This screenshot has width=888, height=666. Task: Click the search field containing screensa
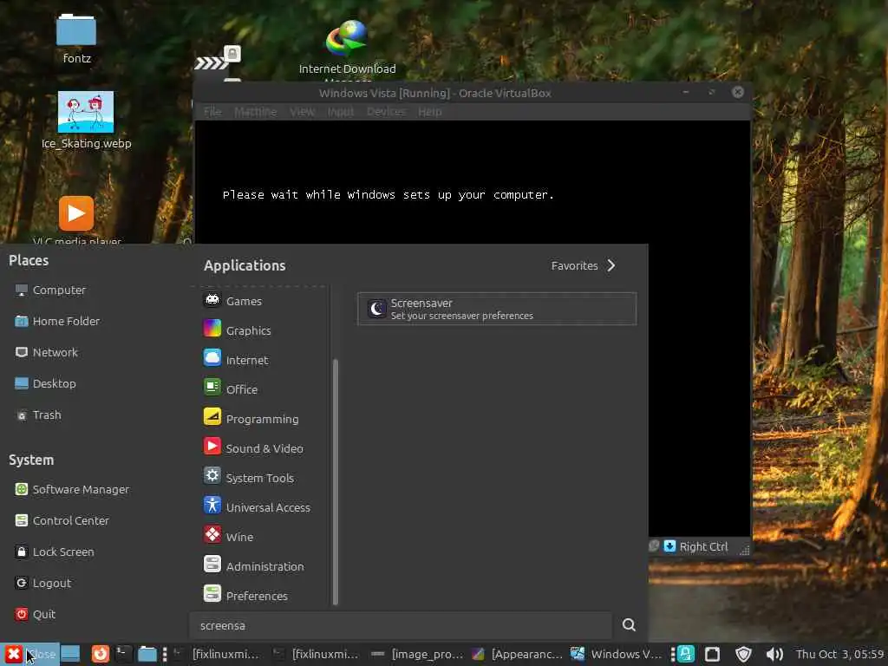401,625
